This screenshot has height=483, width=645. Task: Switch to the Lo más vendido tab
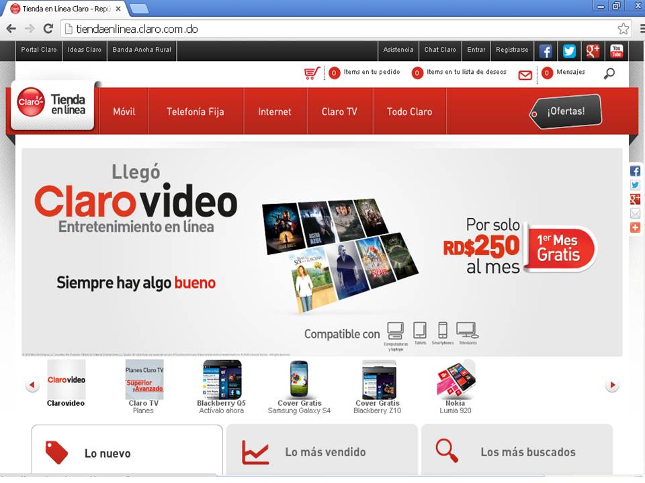pyautogui.click(x=322, y=451)
